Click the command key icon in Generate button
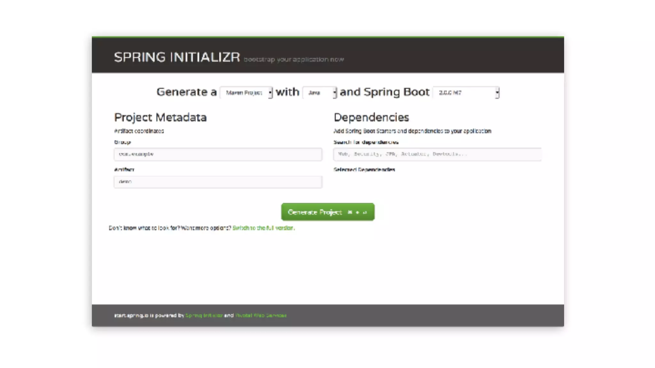Image resolution: width=655 pixels, height=368 pixels. pos(350,212)
